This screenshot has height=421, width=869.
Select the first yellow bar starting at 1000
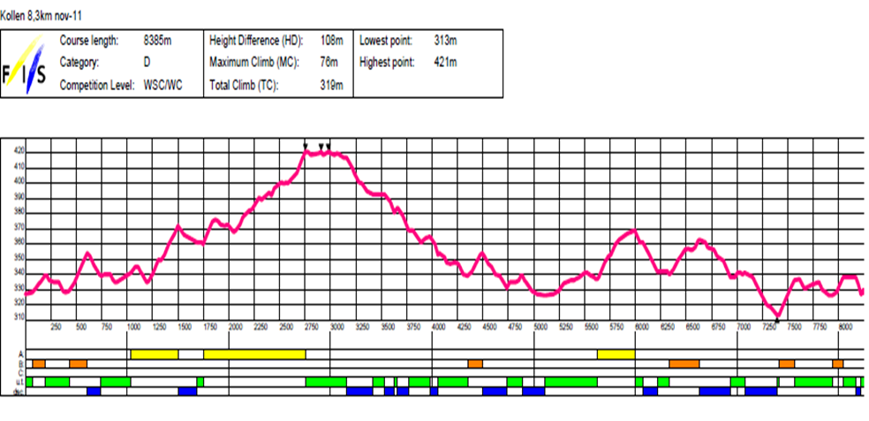[x=155, y=354]
